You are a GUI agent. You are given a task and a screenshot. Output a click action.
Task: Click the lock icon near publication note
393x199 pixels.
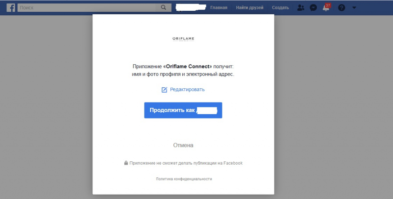[126, 163]
